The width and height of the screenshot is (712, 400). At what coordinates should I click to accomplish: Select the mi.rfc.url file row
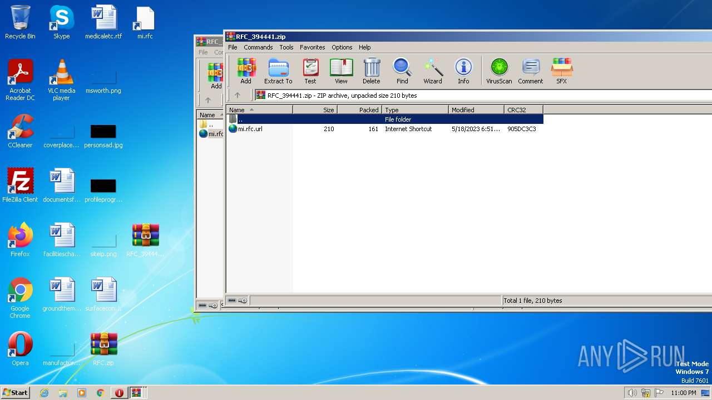click(384, 129)
